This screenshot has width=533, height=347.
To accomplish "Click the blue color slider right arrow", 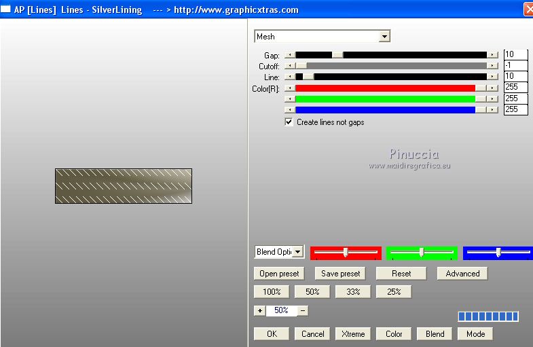I will (492, 110).
